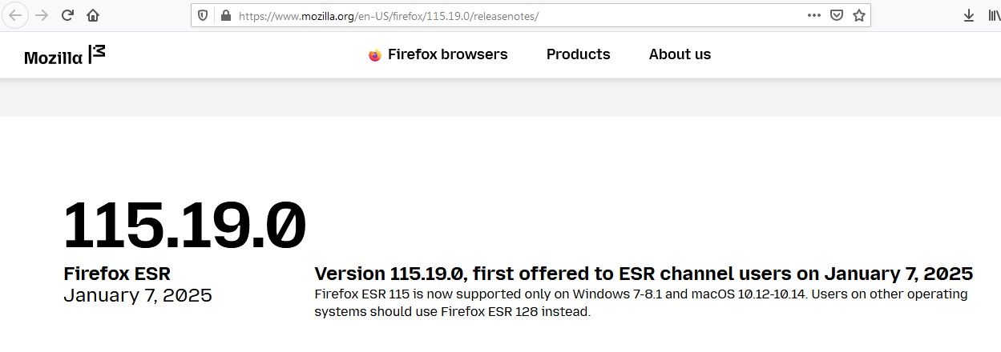Open the Products navigation menu
The width and height of the screenshot is (1001, 352).
pyautogui.click(x=578, y=54)
